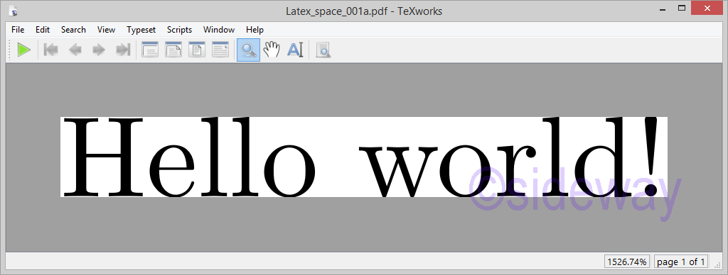This screenshot has height=275, width=728.
Task: Select the Fit to Content Width icon
Action: [x=220, y=50]
